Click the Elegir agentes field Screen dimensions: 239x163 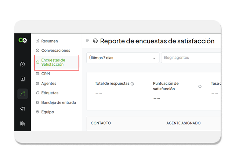point(191,58)
